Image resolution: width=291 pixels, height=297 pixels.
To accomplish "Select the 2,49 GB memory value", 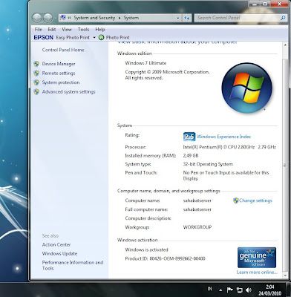I will pos(191,156).
